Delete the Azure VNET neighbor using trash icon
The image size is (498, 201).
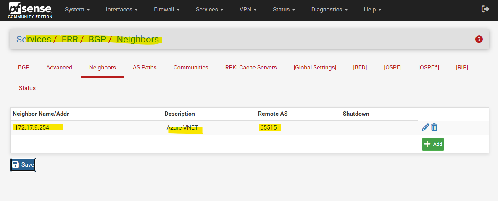434,127
